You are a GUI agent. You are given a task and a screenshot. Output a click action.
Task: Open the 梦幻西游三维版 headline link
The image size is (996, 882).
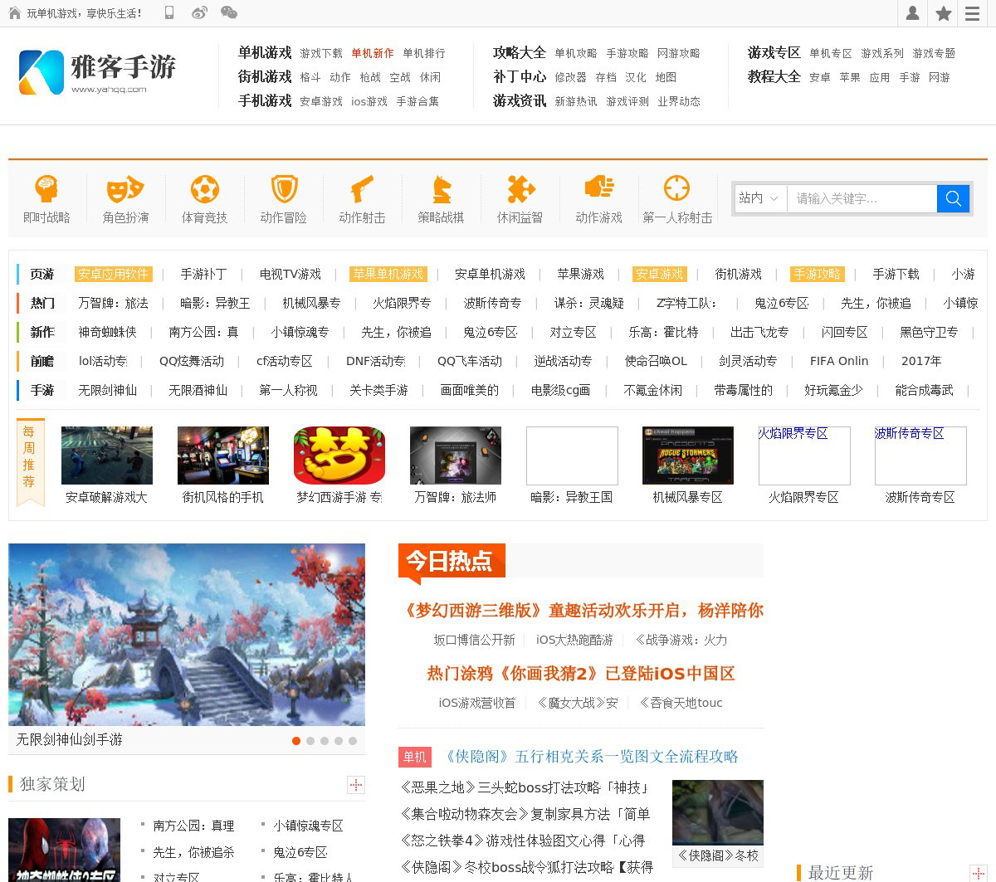580,611
